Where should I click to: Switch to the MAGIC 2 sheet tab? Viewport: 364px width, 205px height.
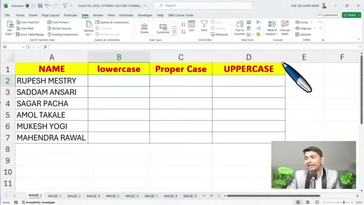[x=55, y=196]
